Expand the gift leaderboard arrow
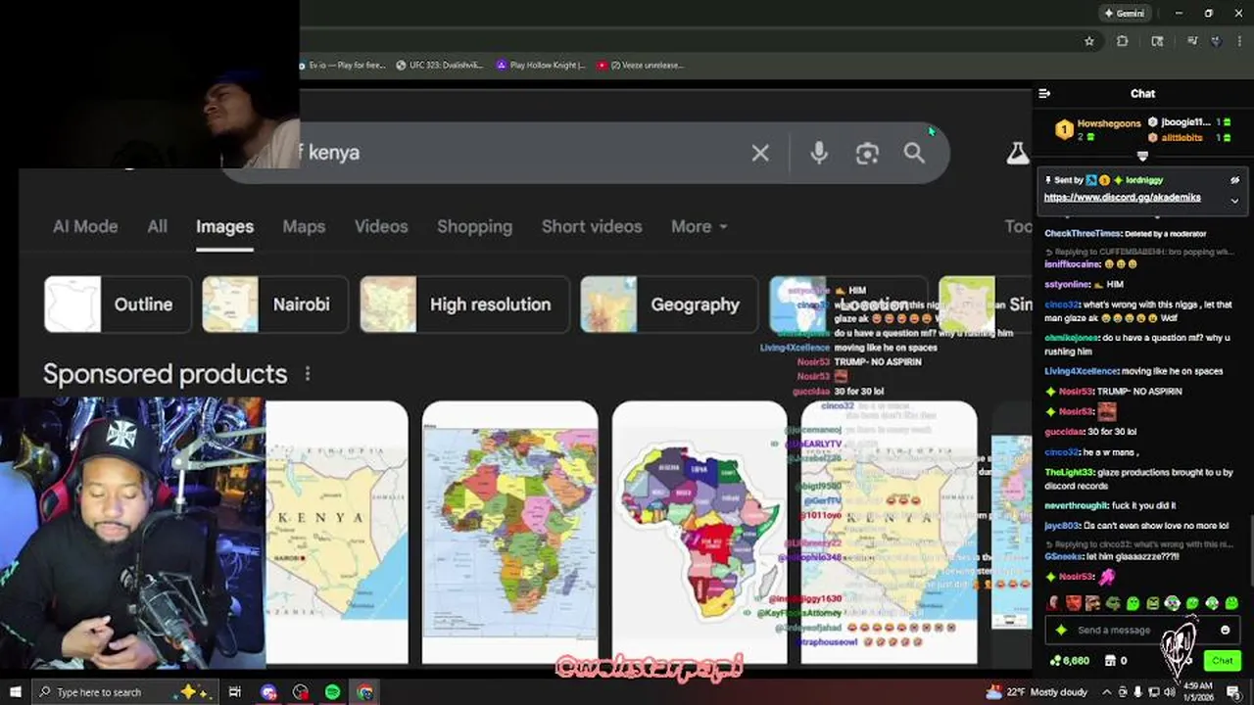Image resolution: width=1254 pixels, height=705 pixels. point(1142,157)
